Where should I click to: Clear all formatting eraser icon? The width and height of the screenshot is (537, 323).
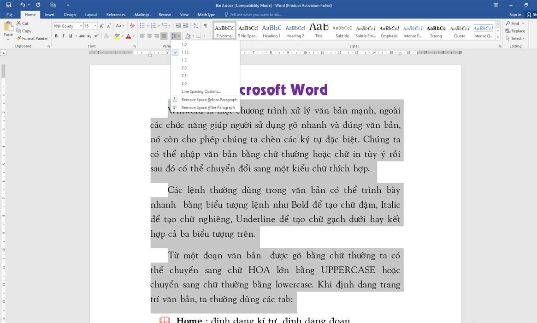[132, 26]
